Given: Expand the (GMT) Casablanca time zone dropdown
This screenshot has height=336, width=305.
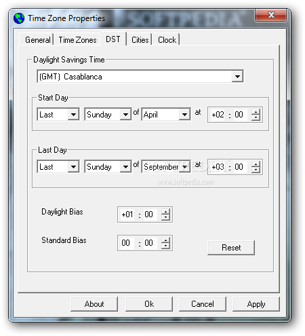Looking at the screenshot, I should (237, 77).
